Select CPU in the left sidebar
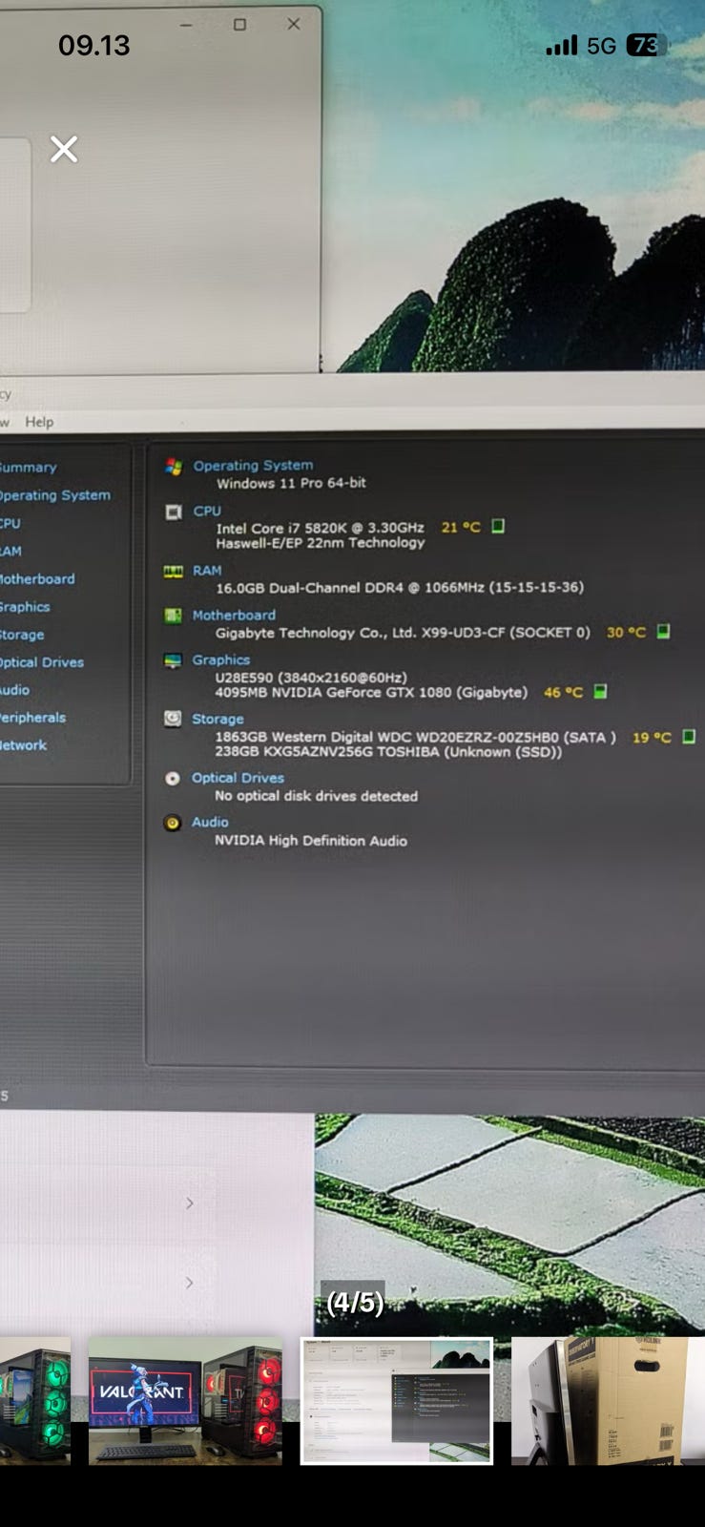 10,523
